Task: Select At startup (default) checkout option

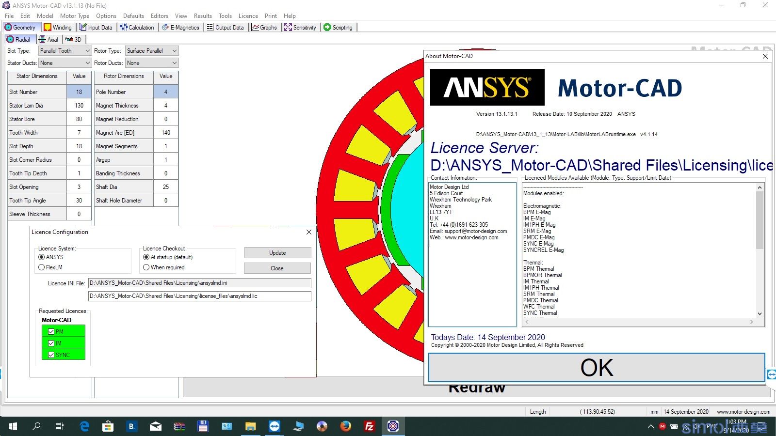Action: click(146, 257)
